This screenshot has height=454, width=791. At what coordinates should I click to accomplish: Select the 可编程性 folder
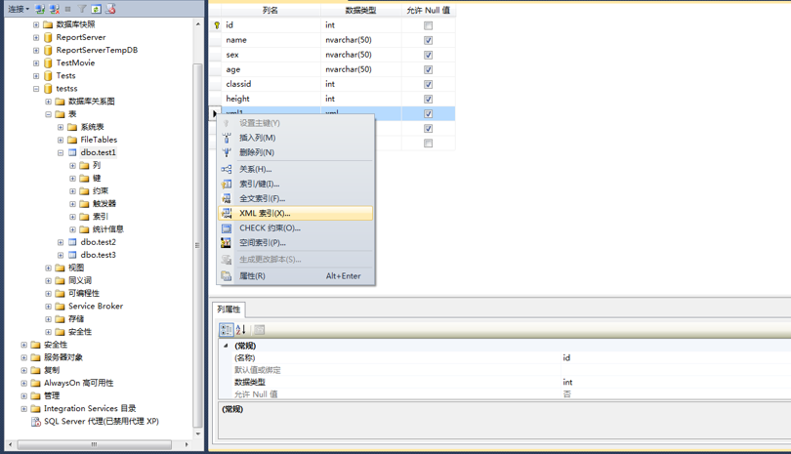coord(84,293)
